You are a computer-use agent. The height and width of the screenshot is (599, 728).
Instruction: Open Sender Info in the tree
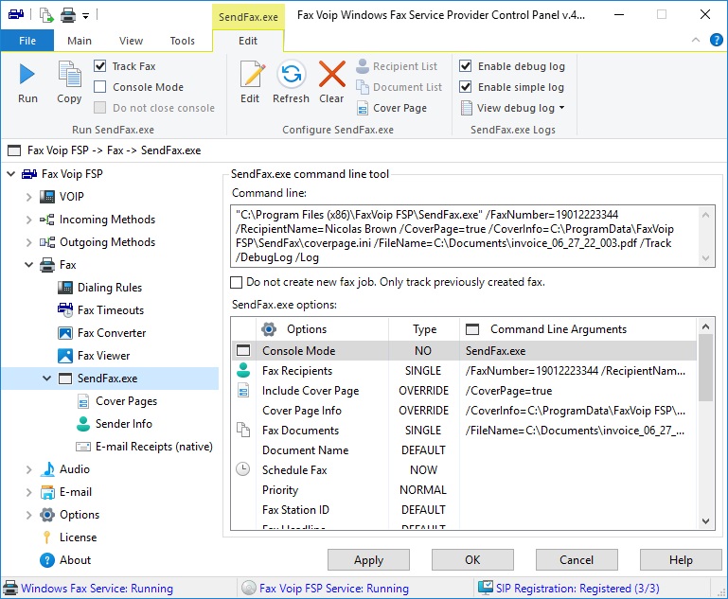123,424
